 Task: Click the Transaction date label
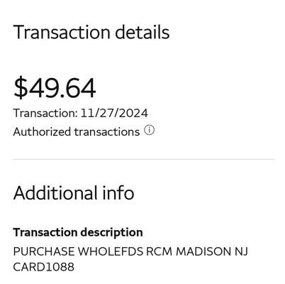(45, 113)
